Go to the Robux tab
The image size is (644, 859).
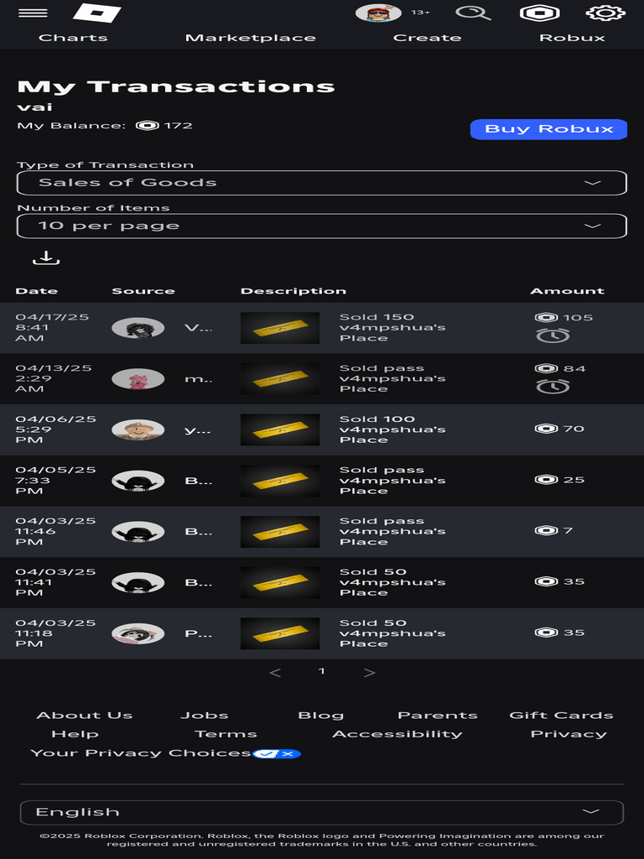(572, 38)
